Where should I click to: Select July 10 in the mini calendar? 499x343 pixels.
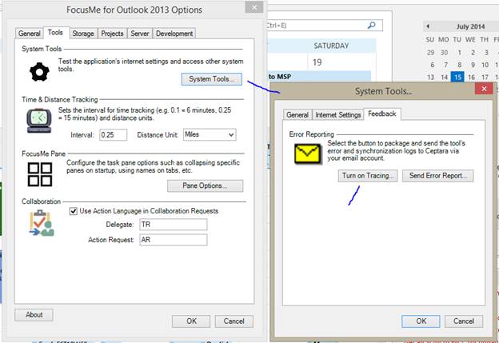click(485, 65)
